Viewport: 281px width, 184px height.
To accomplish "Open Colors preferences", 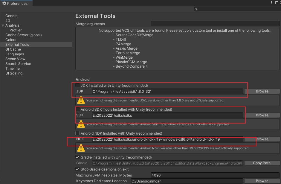I will coord(11,40).
